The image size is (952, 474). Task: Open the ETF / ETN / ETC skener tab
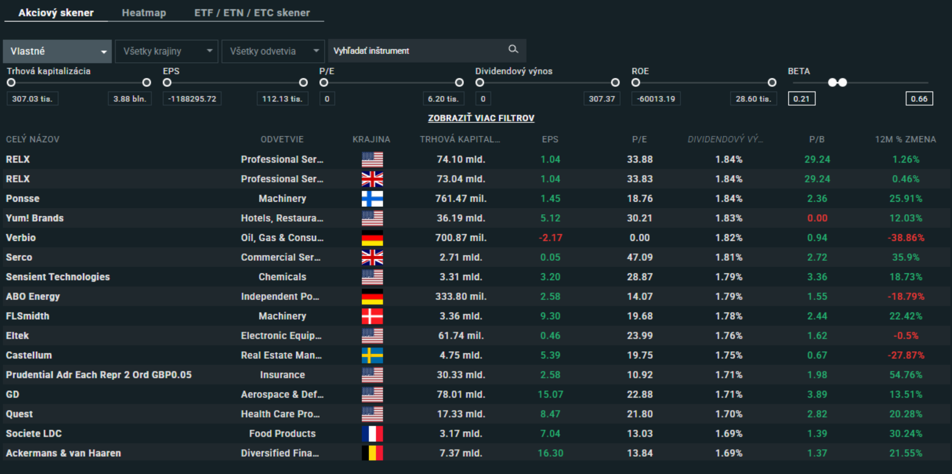tap(252, 13)
